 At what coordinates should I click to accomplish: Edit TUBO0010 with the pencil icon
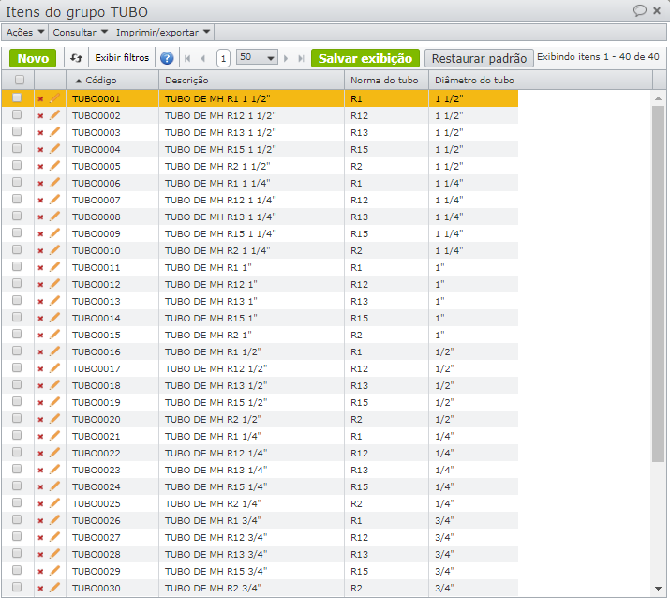54,250
